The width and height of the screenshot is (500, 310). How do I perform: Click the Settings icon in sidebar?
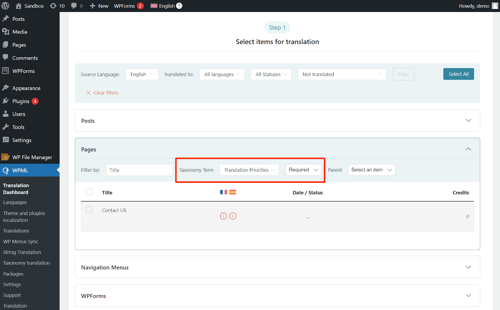click(x=6, y=140)
